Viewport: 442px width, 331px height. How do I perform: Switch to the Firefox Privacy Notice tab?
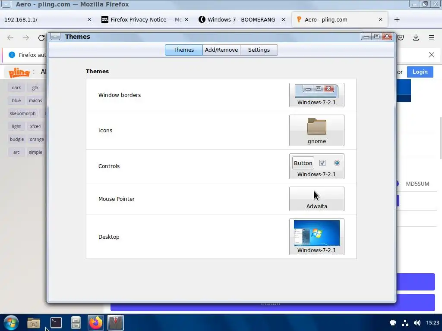[x=145, y=20]
